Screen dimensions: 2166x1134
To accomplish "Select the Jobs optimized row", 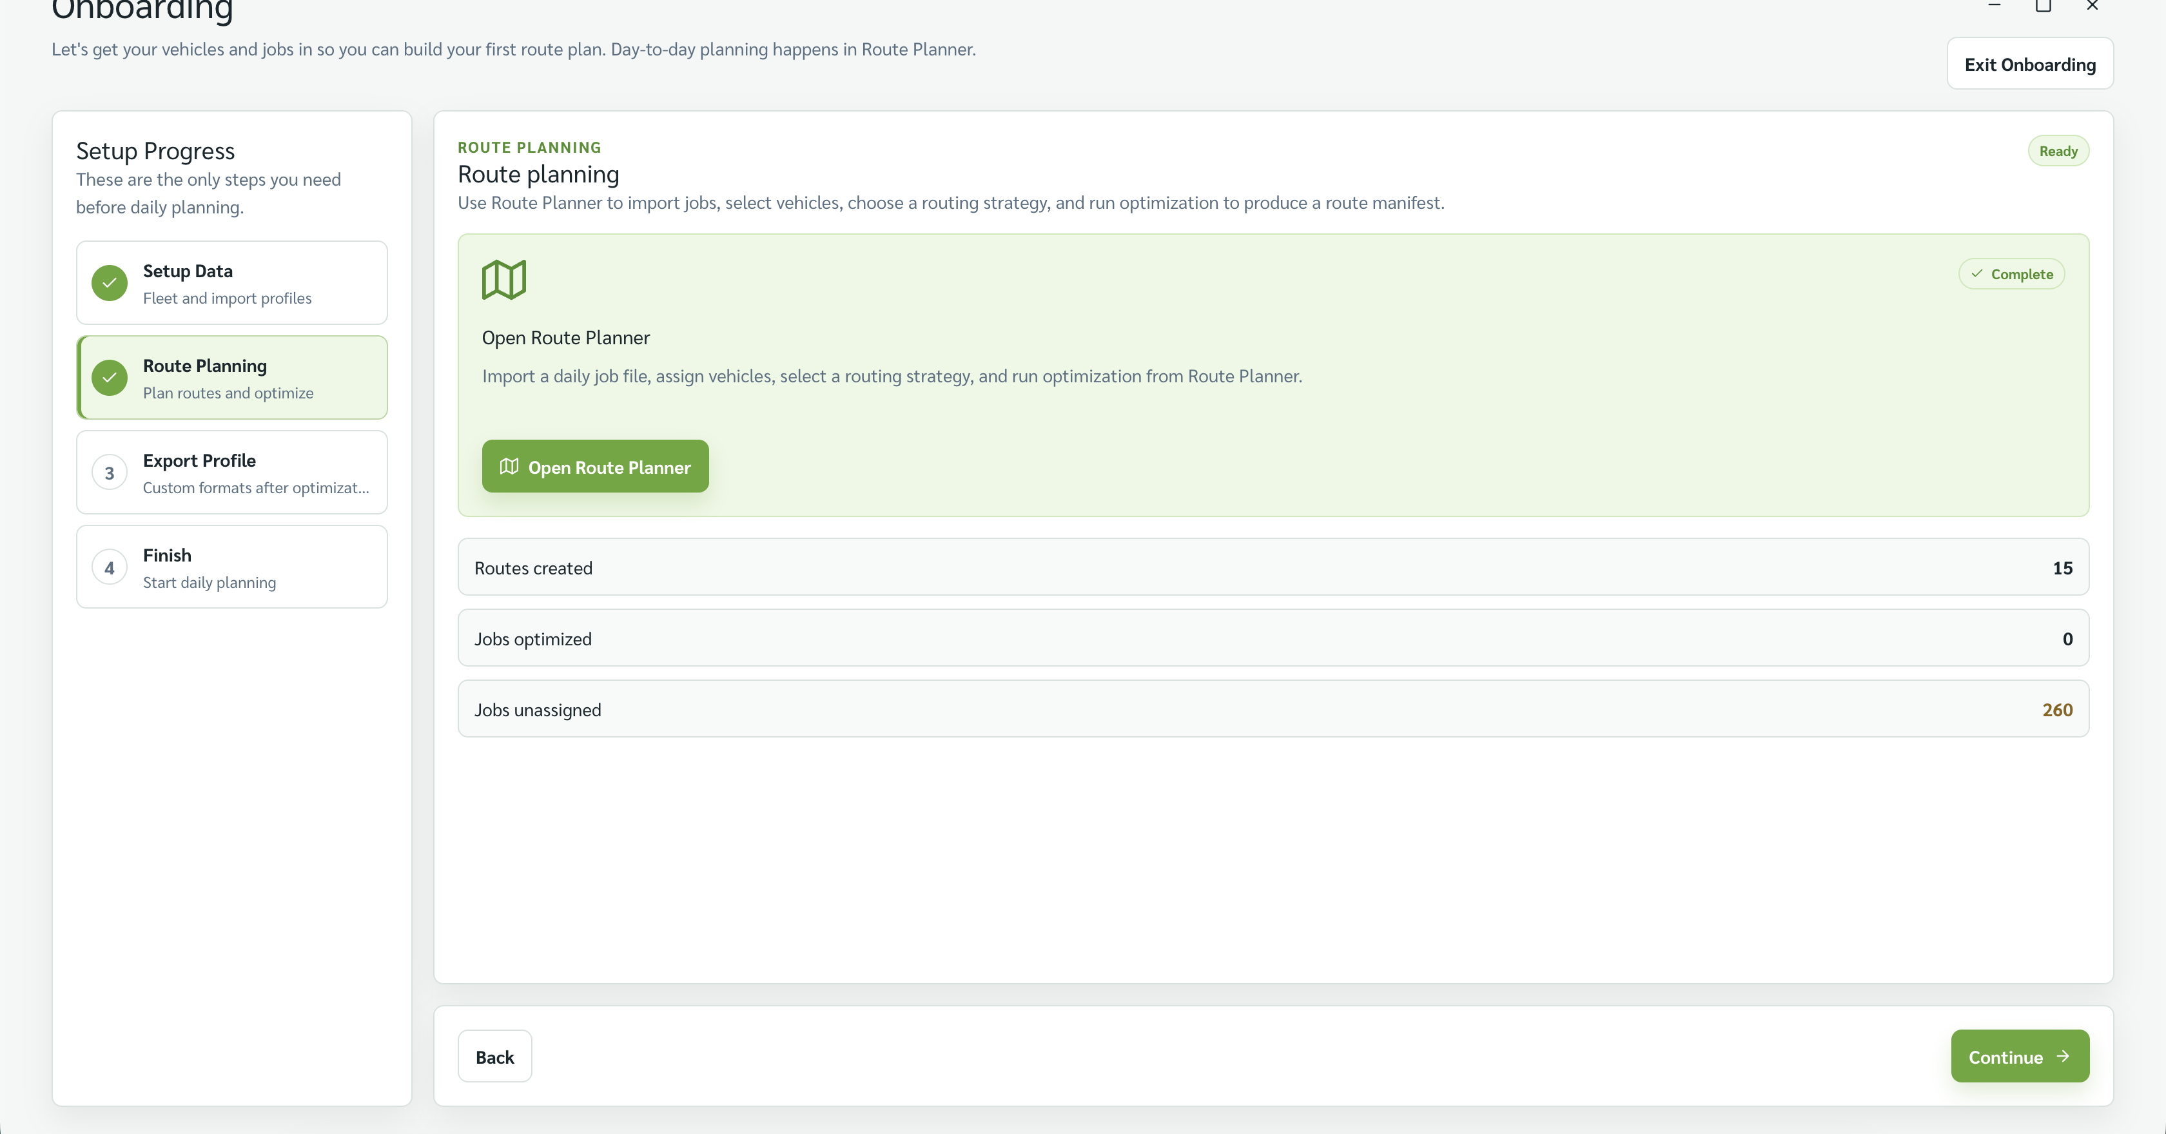I will [x=1273, y=638].
